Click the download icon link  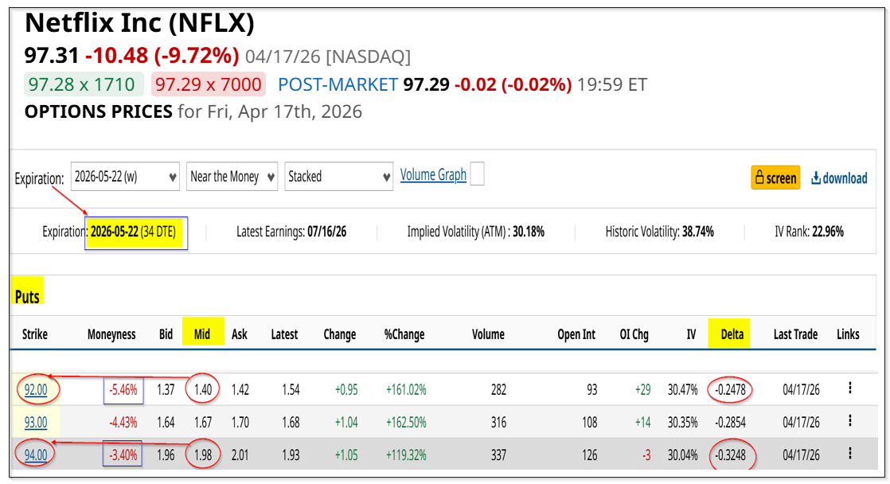(x=839, y=178)
